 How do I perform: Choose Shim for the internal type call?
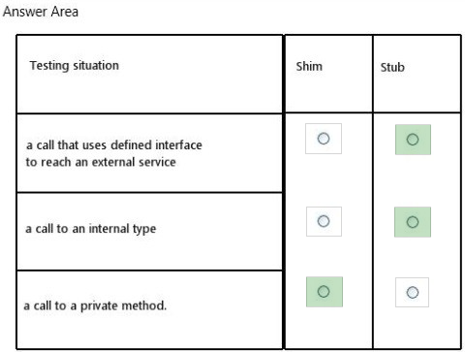[x=324, y=221]
